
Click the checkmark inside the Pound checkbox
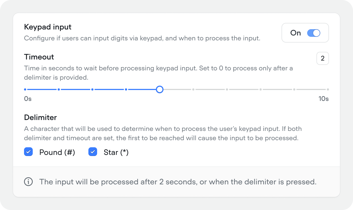click(28, 152)
